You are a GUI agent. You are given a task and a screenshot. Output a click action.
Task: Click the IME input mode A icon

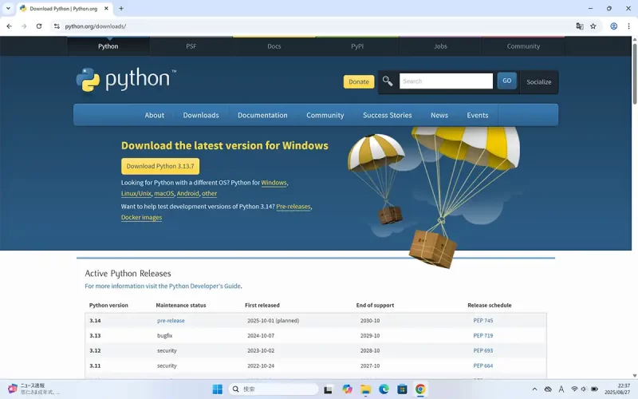tap(561, 389)
